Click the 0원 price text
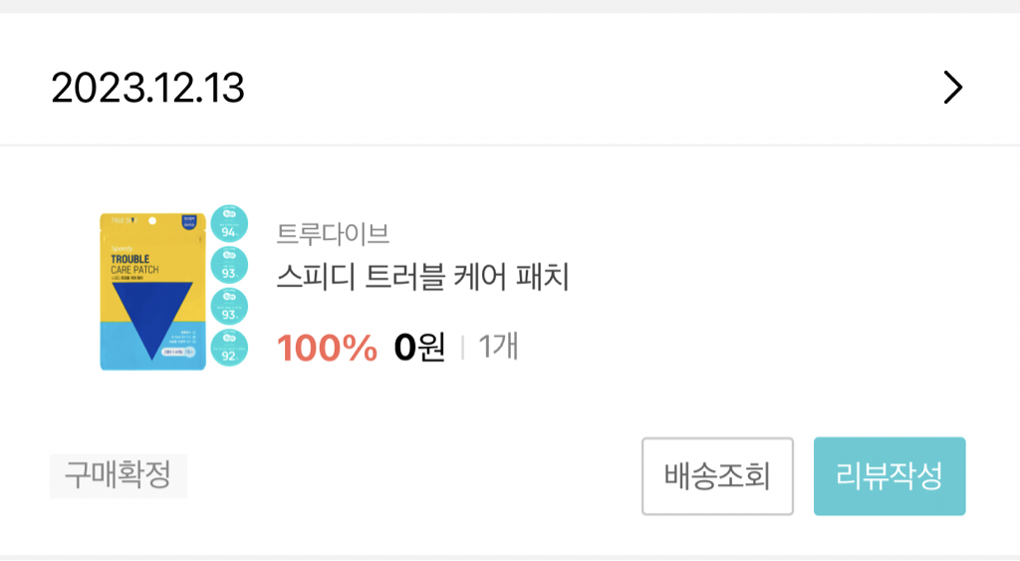Screen dimensions: 1020x561 point(419,348)
